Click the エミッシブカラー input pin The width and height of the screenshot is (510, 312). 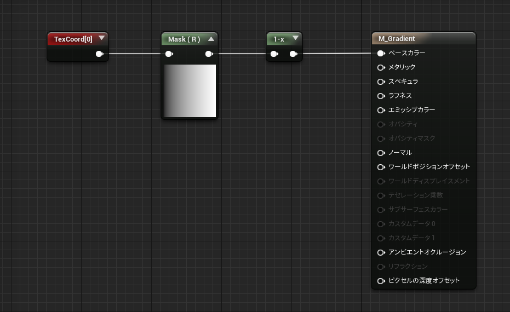[x=381, y=110]
